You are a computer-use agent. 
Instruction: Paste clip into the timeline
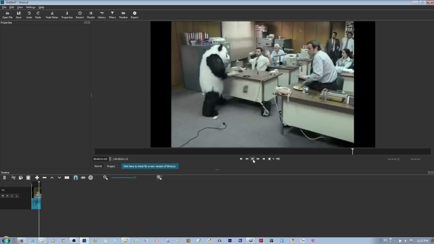click(x=28, y=178)
